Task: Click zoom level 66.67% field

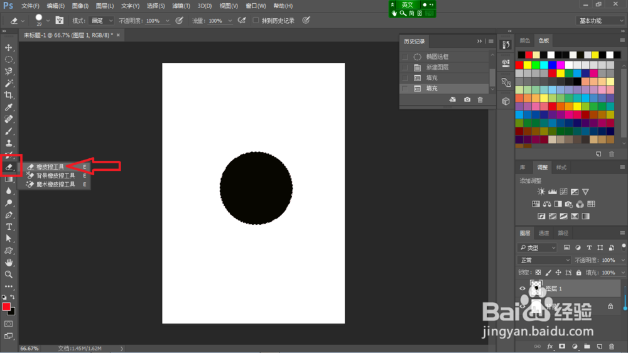Action: (x=30, y=349)
